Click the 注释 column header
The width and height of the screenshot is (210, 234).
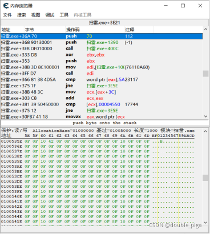pos(139,30)
